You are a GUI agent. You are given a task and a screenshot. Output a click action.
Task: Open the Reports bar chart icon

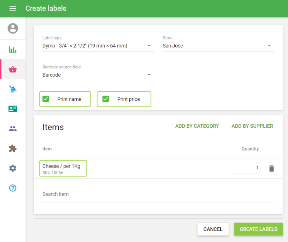coord(13,50)
